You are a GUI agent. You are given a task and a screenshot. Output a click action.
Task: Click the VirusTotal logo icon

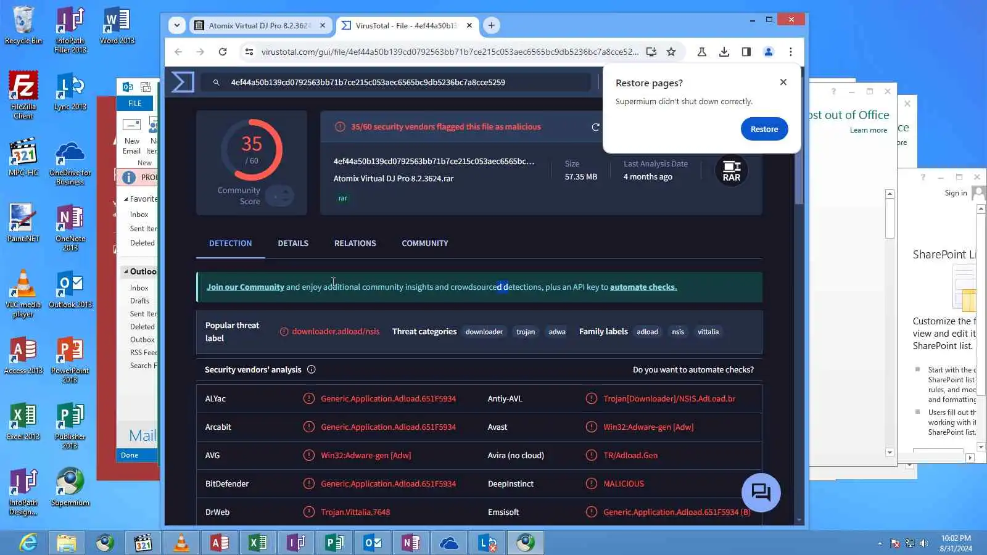[x=183, y=82]
